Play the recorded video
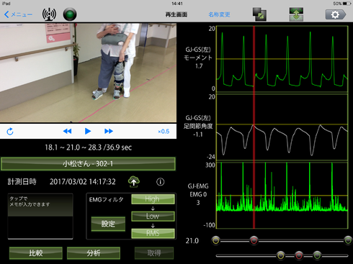The height and width of the screenshot is (264, 353). tap(88, 131)
